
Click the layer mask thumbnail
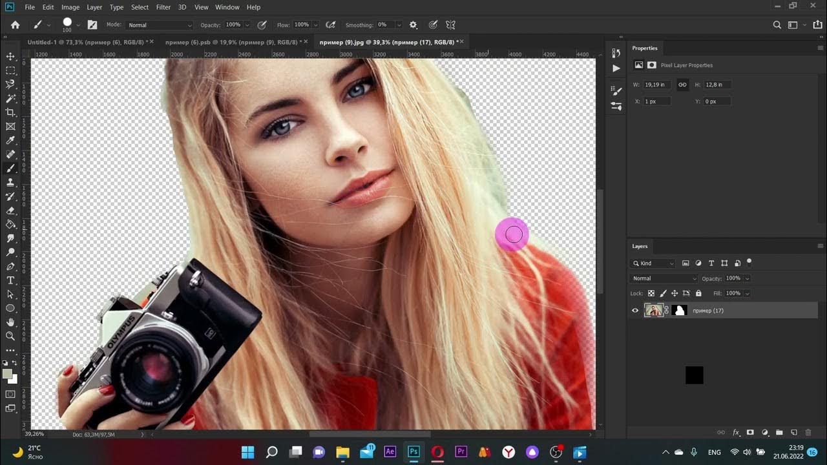[678, 311]
